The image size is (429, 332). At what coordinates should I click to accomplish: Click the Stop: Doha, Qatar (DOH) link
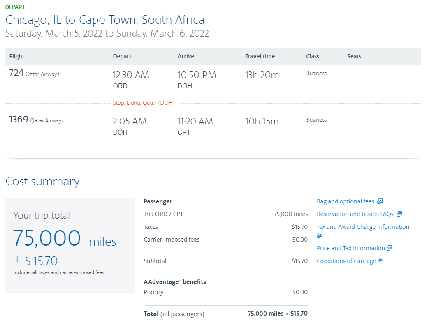(x=144, y=103)
